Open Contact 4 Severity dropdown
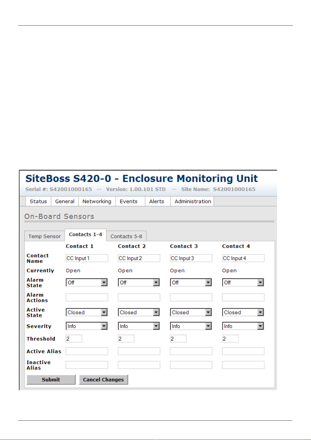 tap(243, 326)
